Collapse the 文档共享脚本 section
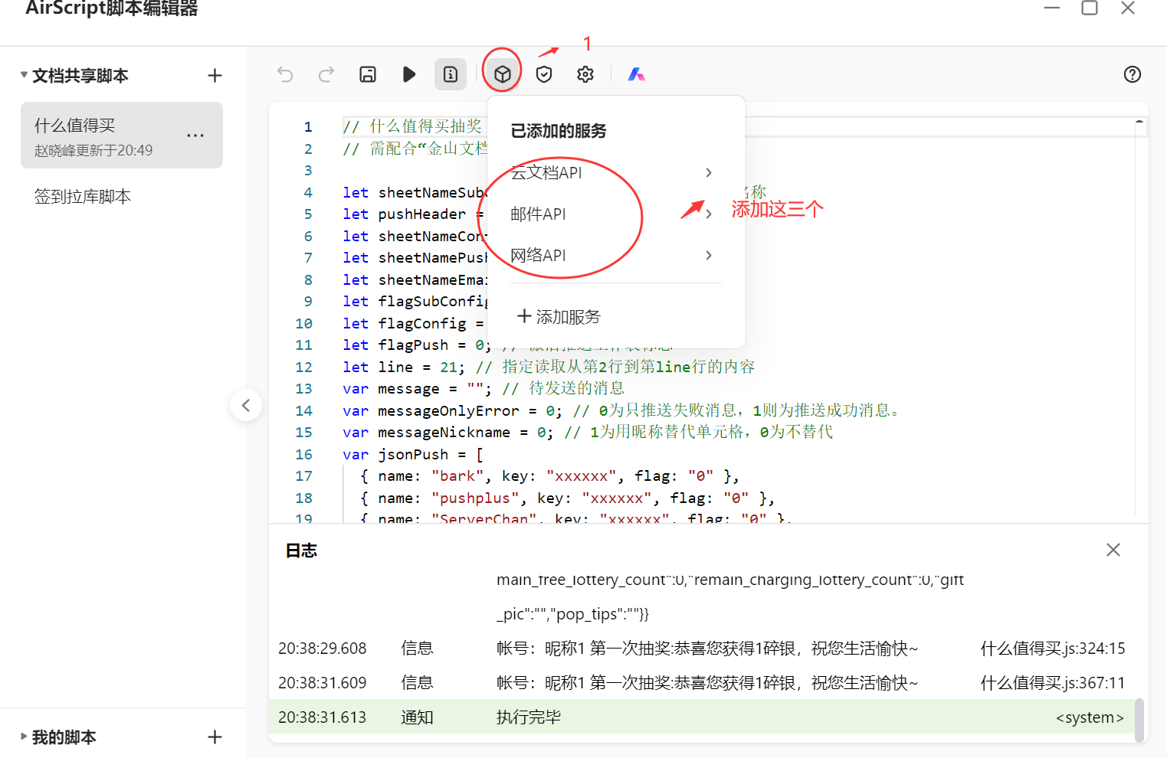Image resolution: width=1167 pixels, height=758 pixels. click(x=25, y=75)
